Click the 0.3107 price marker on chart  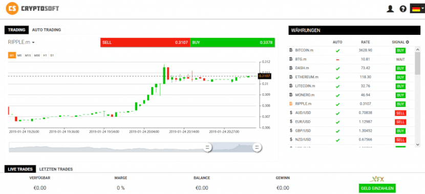point(265,76)
